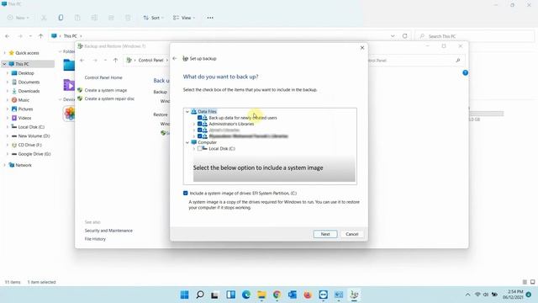Open See more ellipsis menu in Explorer
This screenshot has width=538, height=303.
click(x=210, y=18)
